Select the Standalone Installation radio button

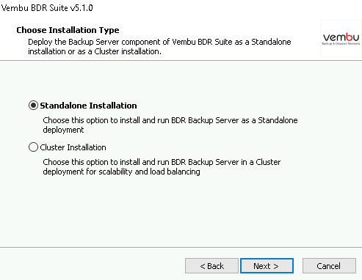point(33,106)
